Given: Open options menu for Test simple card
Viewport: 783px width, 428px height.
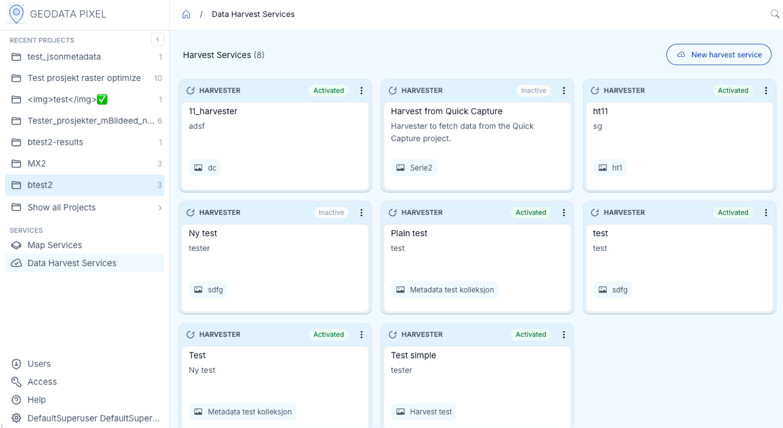Looking at the screenshot, I should [x=564, y=335].
